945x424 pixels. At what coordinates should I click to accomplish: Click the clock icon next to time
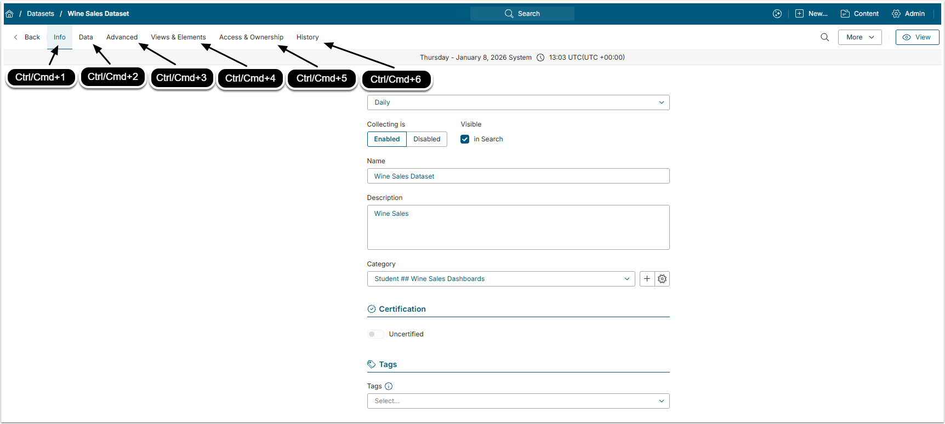tap(540, 58)
